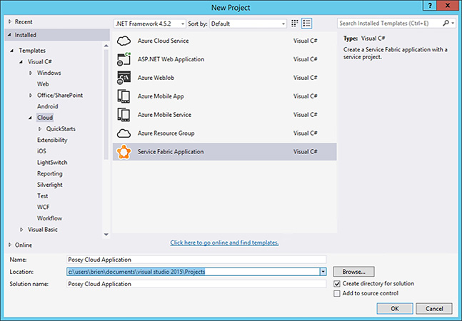Select the iOS template category
462x321 pixels.
click(x=41, y=151)
